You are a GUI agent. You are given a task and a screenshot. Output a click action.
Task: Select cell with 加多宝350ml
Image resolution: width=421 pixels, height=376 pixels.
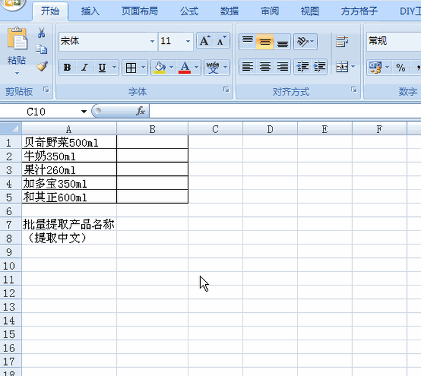click(x=69, y=184)
